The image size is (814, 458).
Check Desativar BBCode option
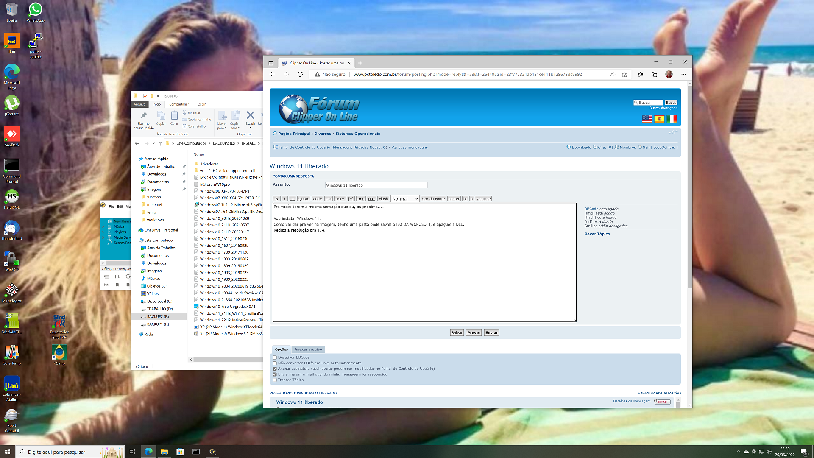(x=275, y=357)
